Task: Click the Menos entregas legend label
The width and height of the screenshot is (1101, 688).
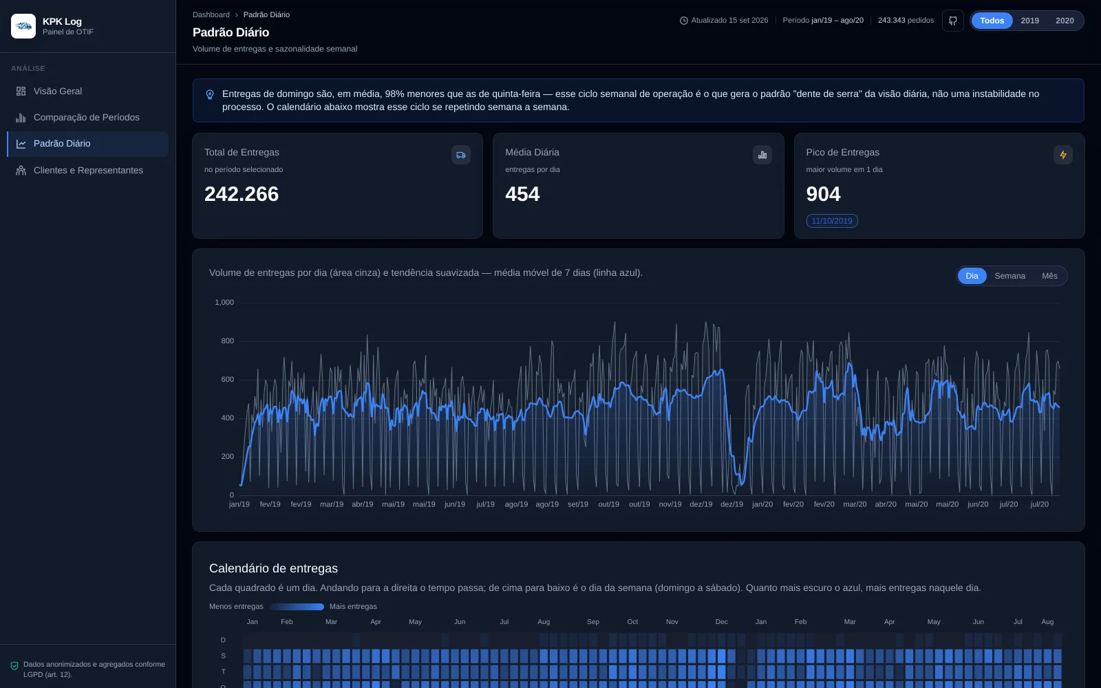Action: point(236,607)
